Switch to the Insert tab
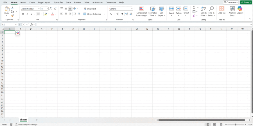Image resolution: width=253 pixels, height=126 pixels. tap(23, 3)
